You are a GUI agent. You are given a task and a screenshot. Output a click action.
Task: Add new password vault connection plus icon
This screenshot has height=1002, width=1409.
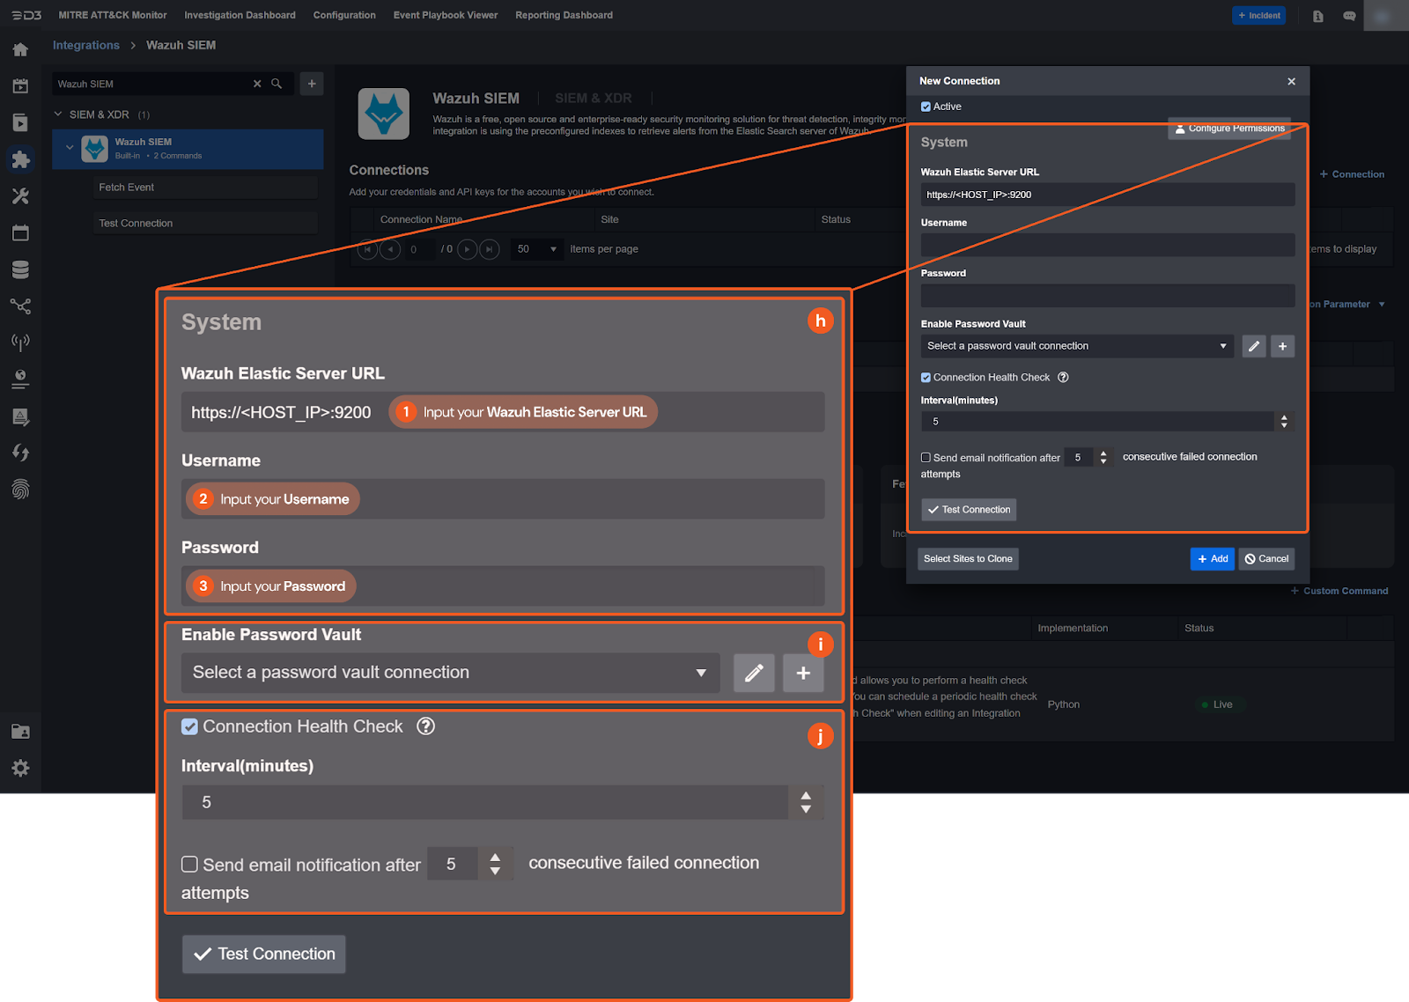1282,347
